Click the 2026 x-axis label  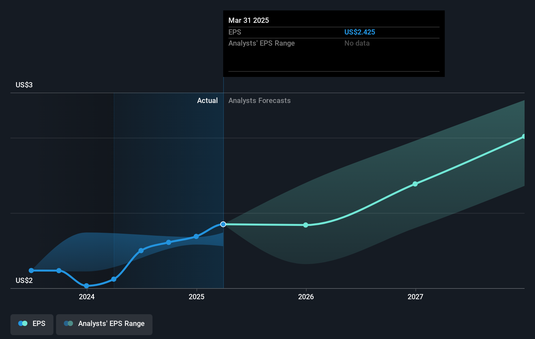pos(306,297)
